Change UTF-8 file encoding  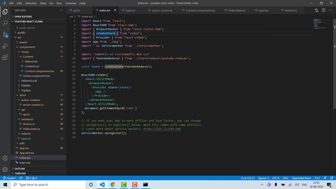pos(276,178)
